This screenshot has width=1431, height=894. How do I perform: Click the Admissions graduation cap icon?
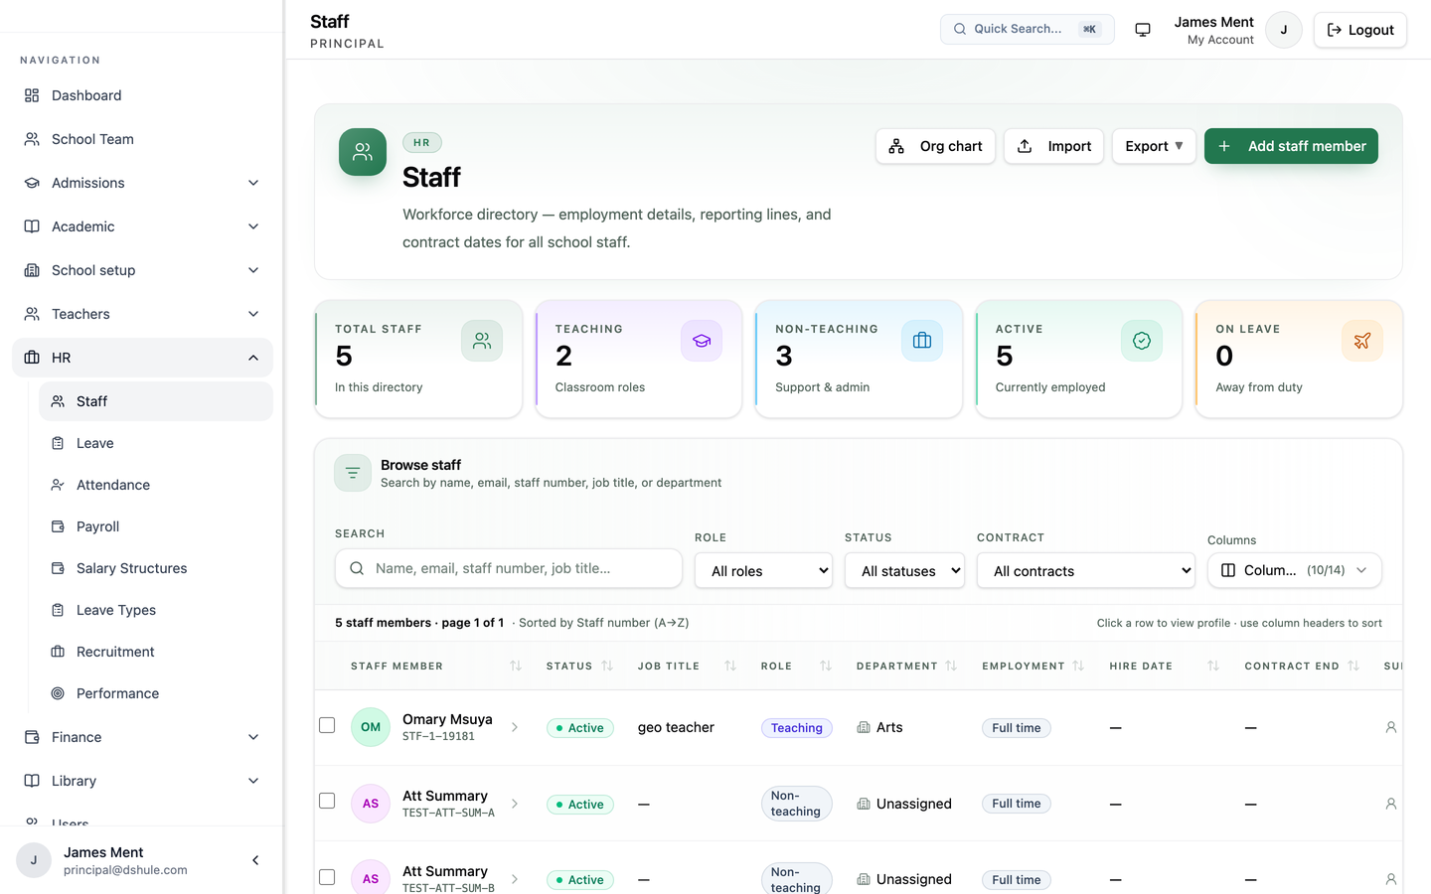pyautogui.click(x=32, y=183)
